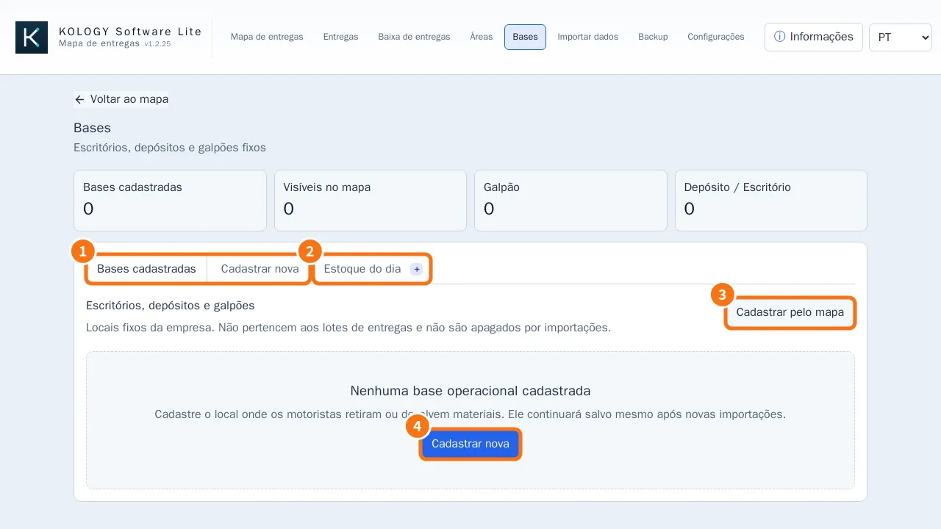The height and width of the screenshot is (529, 941).
Task: Click the blue Cadastrar nova button
Action: click(x=470, y=444)
